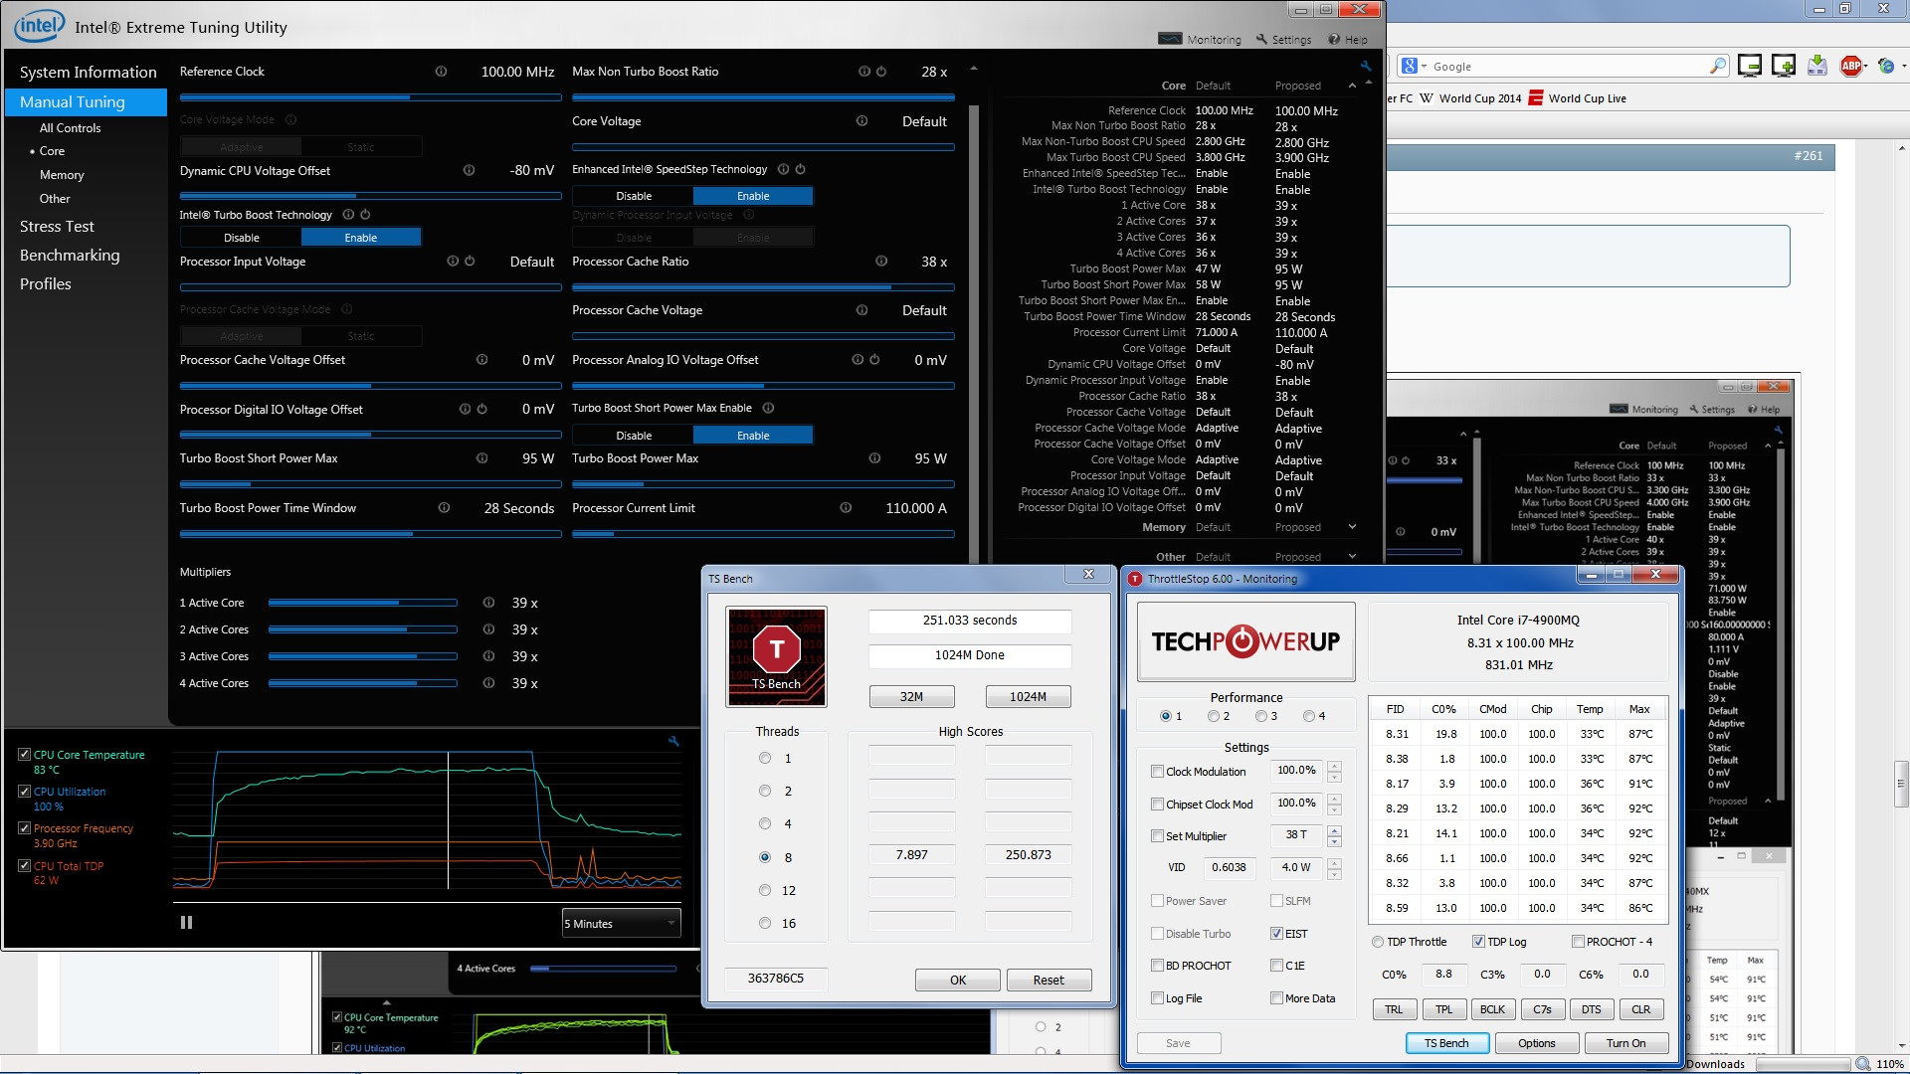This screenshot has height=1074, width=1910.
Task: Adjust the Chipset Clock Mod percentage stepper
Action: click(1334, 804)
